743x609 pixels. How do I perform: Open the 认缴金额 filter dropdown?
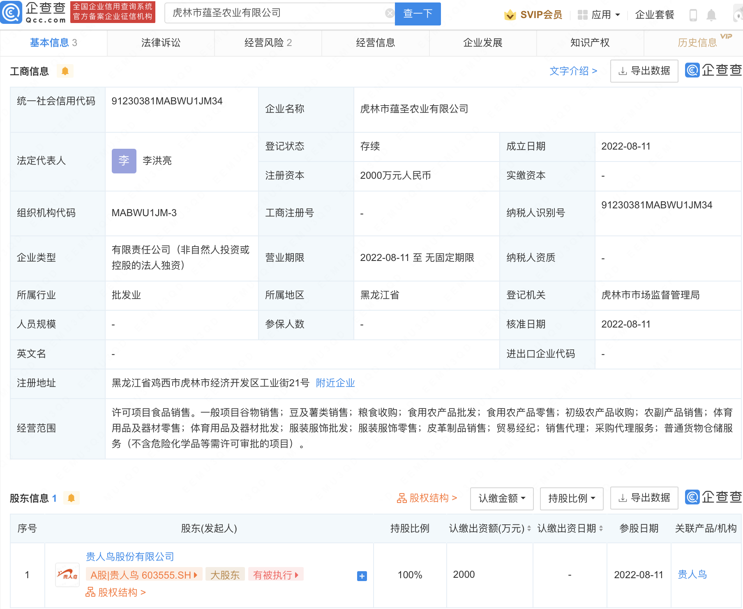[x=502, y=498]
